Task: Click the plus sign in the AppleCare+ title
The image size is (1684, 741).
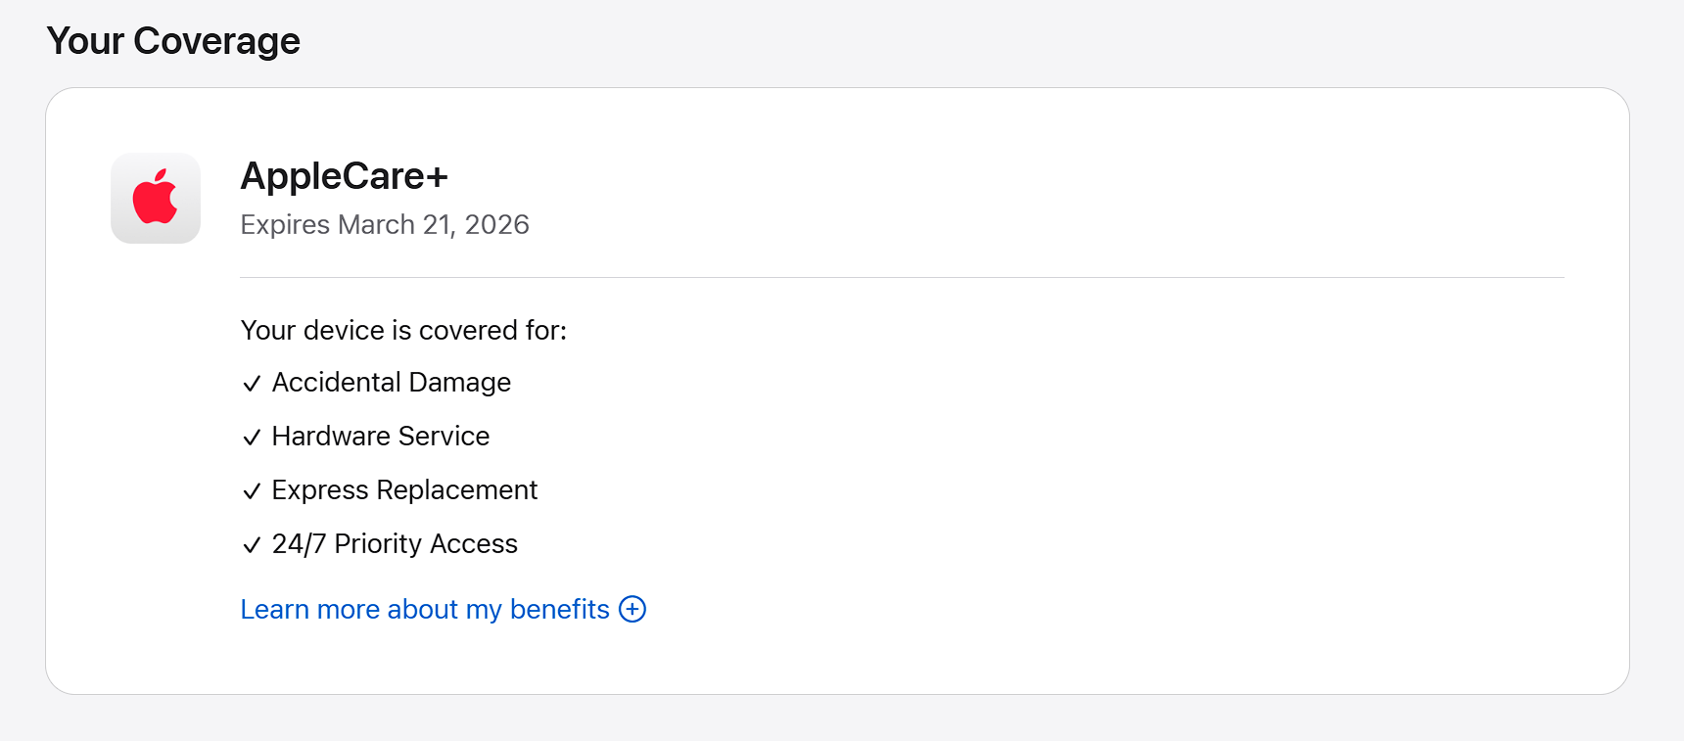Action: [x=437, y=178]
